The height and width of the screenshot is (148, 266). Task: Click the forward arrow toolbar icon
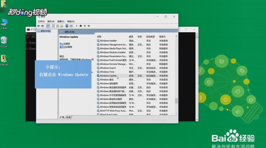pos(42,26)
